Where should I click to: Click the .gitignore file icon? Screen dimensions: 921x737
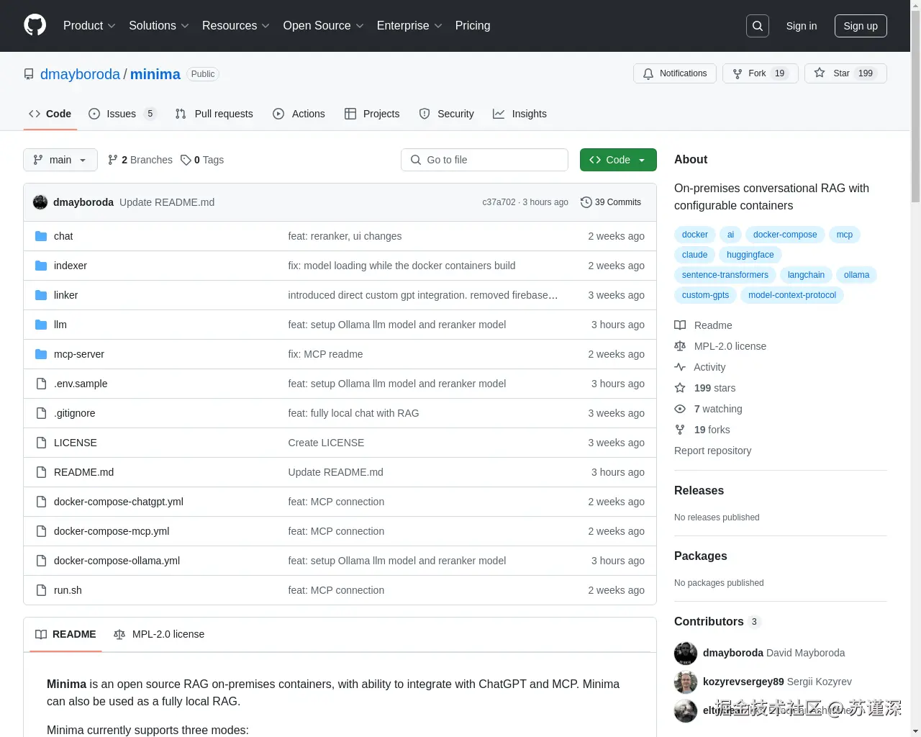pos(41,413)
